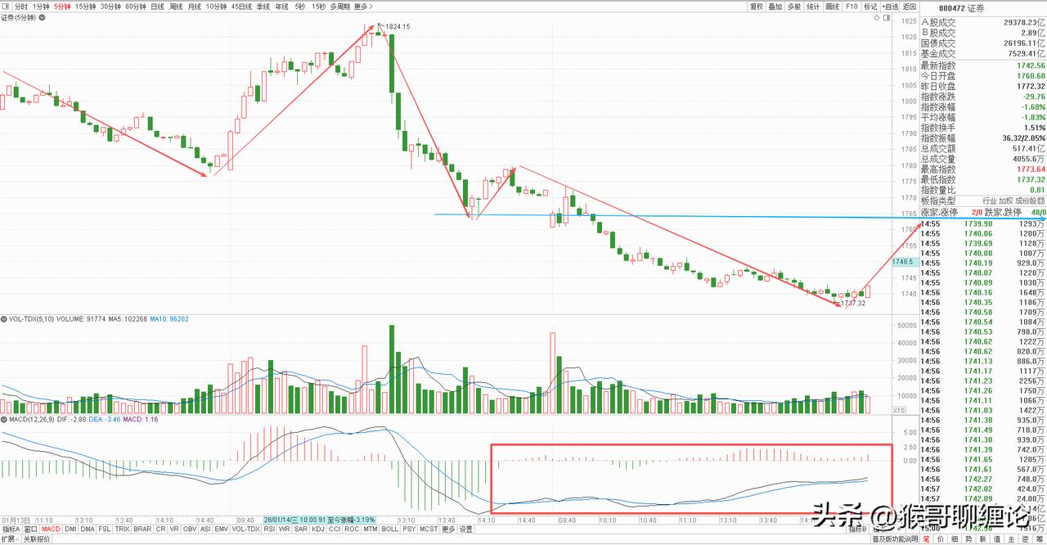Switch to 月线 chart
The height and width of the screenshot is (545, 1047).
click(195, 7)
